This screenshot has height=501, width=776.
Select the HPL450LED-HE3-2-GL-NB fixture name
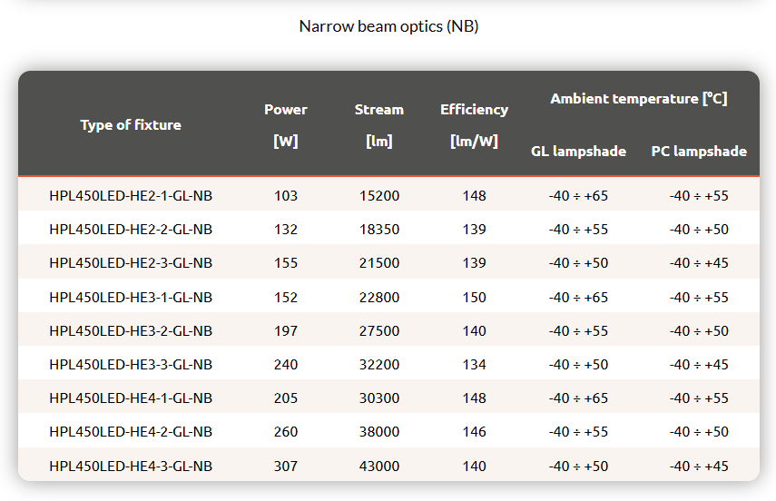[131, 331]
